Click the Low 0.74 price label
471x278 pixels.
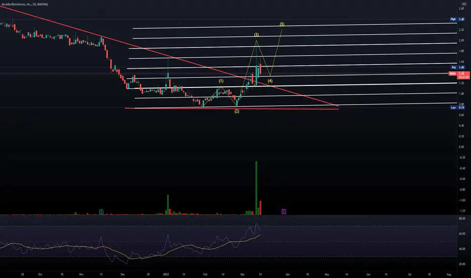(457, 107)
